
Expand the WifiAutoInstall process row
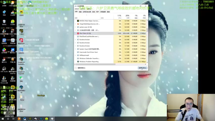(75, 55)
